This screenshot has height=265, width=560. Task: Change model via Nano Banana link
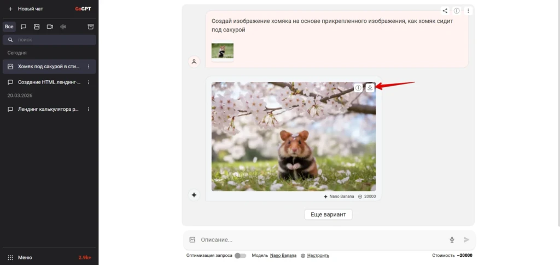[283, 256]
